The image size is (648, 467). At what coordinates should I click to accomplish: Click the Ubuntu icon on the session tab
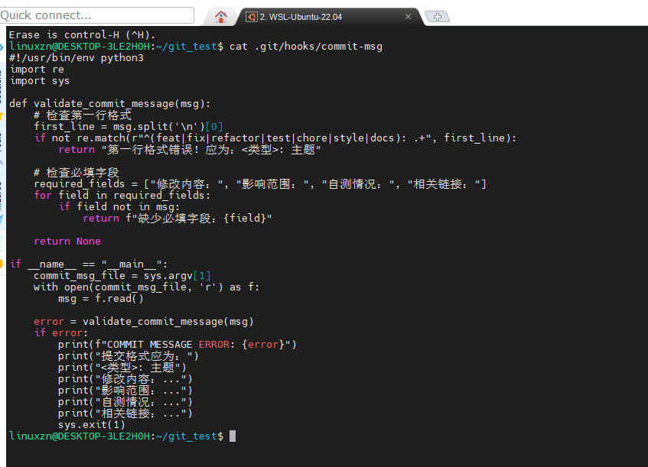(251, 17)
